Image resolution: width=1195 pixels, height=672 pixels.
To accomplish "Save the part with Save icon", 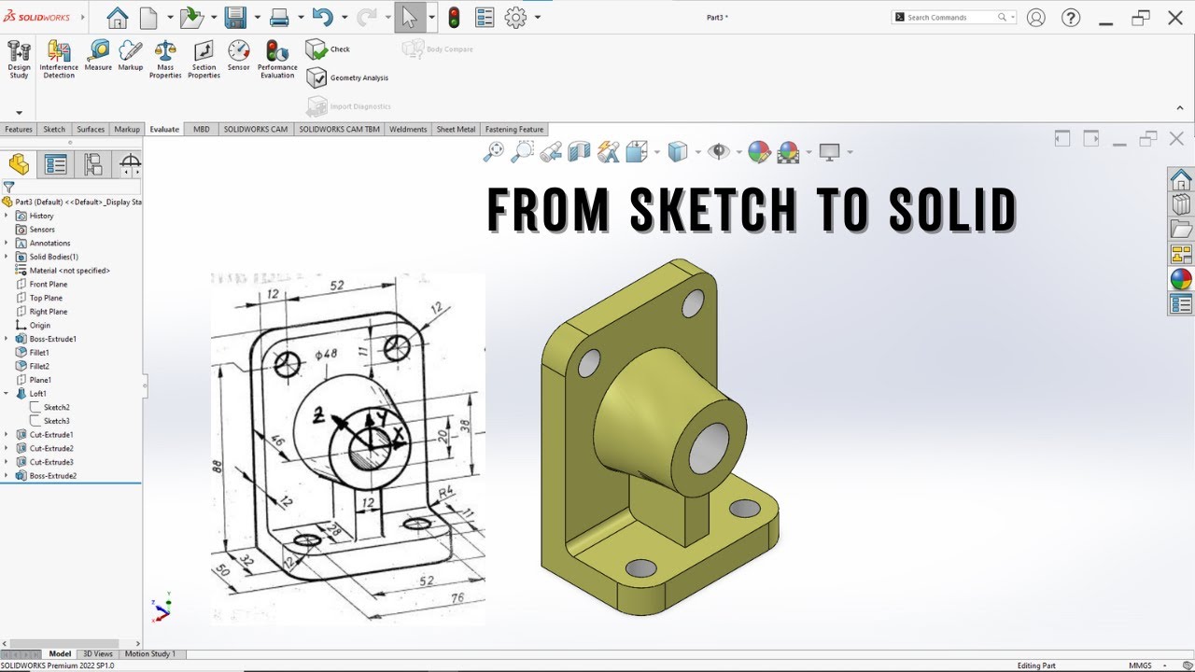I will coord(235,17).
